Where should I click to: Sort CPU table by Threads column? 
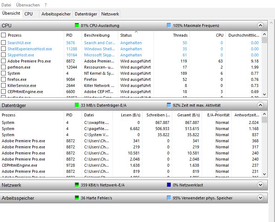pyautogui.click(x=172, y=35)
